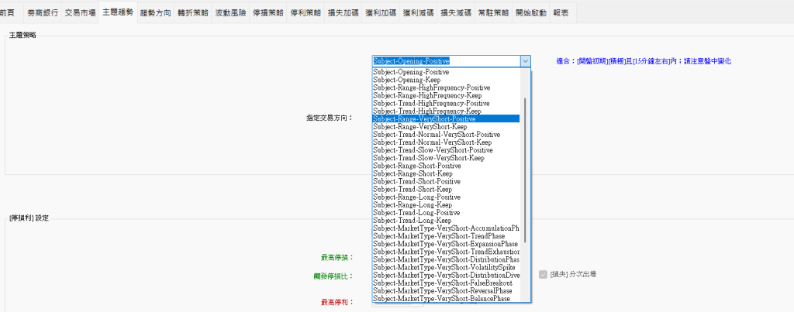Open the 開始啟動 tab

click(530, 13)
